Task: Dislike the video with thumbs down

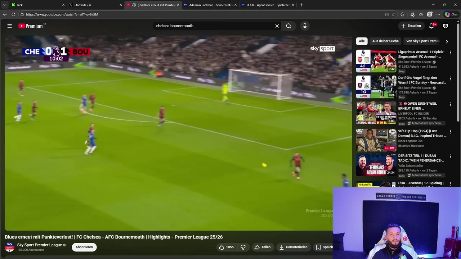Action: point(243,247)
